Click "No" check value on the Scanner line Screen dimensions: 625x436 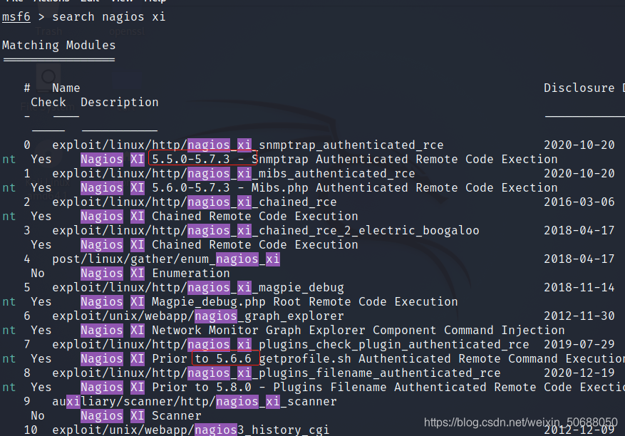[x=38, y=415]
